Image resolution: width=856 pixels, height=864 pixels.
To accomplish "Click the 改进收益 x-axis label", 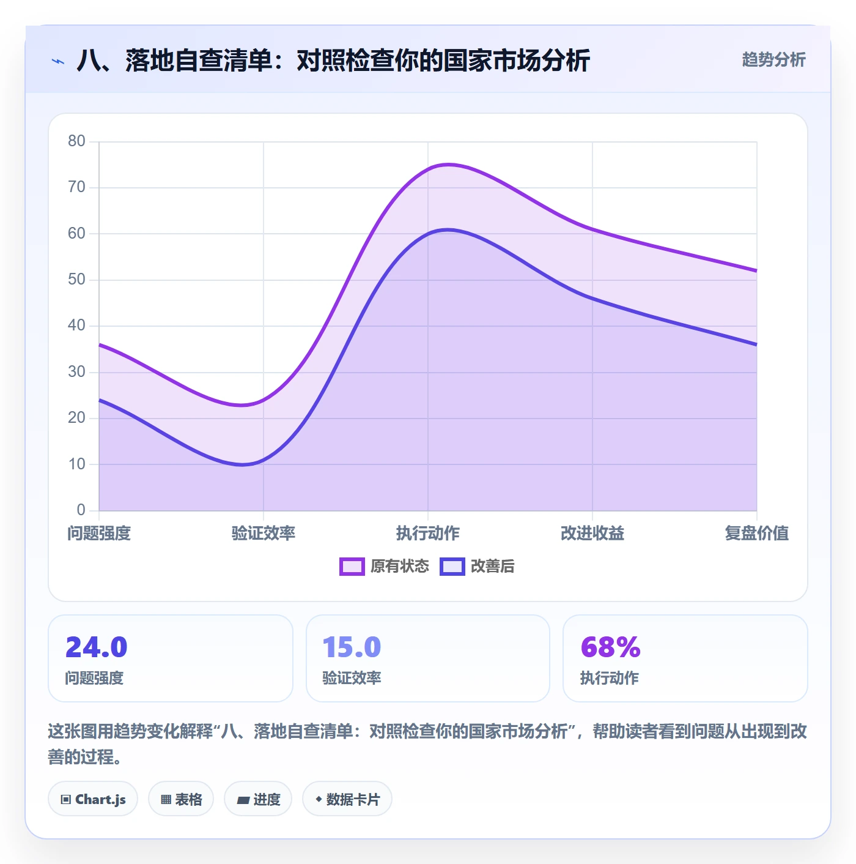I will [x=592, y=534].
